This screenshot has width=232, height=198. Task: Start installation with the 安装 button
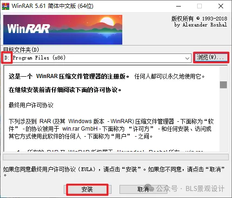point(87,189)
